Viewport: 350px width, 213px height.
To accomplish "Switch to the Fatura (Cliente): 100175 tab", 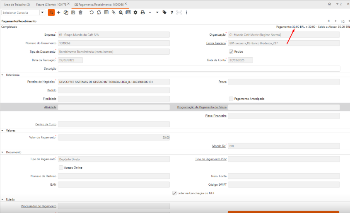I will click(x=51, y=4).
